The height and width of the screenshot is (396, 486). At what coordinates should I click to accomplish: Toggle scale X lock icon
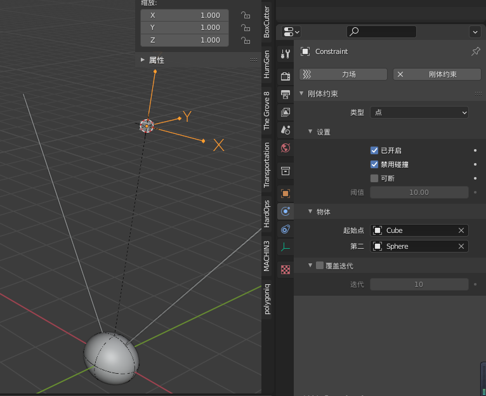(x=246, y=15)
